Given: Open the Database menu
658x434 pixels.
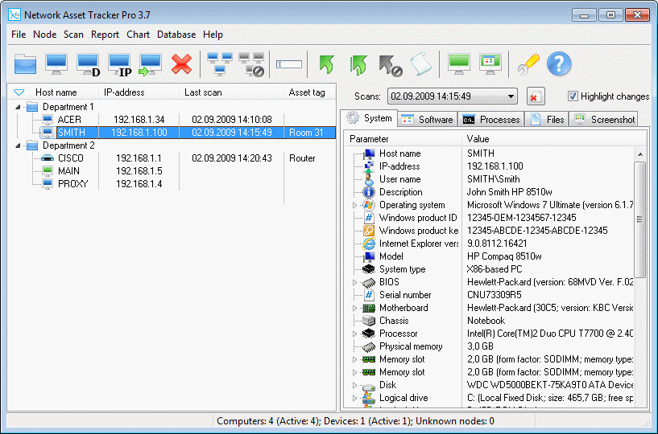Looking at the screenshot, I should 176,35.
